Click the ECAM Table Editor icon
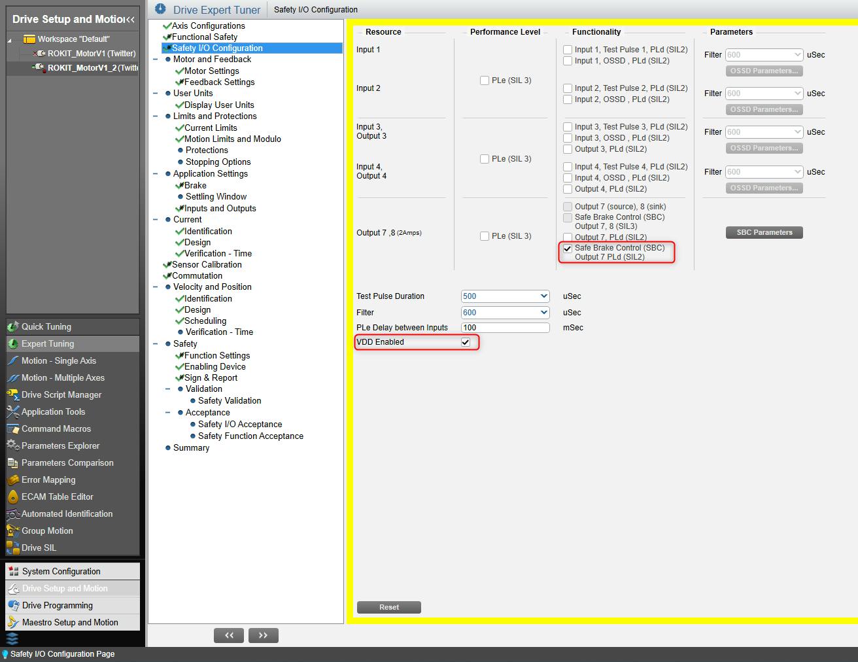This screenshot has height=662, width=858. point(12,496)
